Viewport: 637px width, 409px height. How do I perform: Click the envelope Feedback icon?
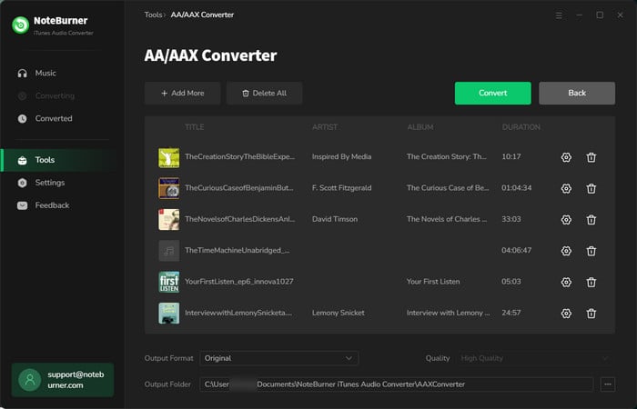pos(23,205)
